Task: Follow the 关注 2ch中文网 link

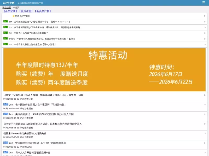Action: (x=22, y=16)
